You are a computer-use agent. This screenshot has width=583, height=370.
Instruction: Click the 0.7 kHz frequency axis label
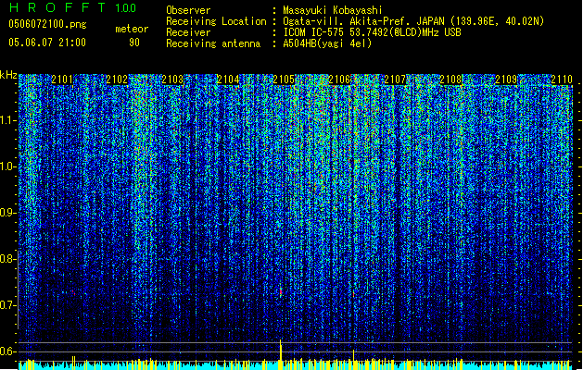[x=7, y=305]
